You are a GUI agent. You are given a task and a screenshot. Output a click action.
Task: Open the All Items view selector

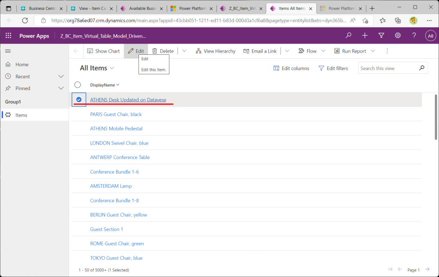97,68
